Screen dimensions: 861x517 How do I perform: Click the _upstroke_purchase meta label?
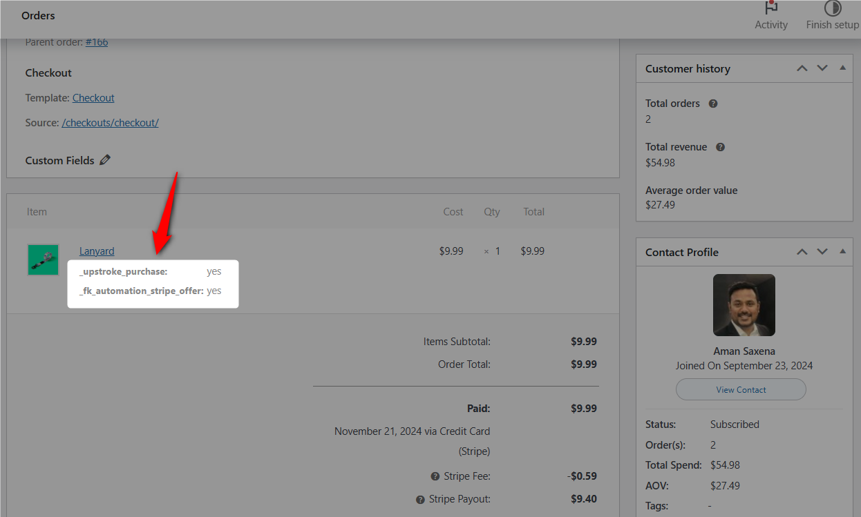pos(124,271)
